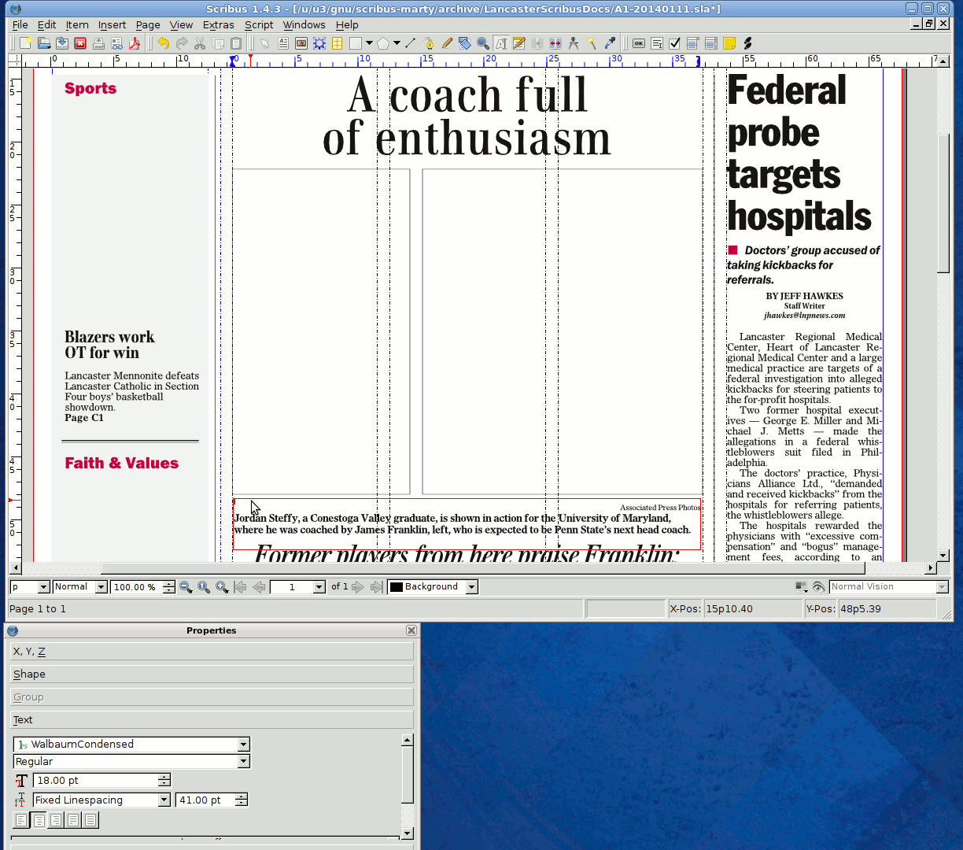Select the Insert Image Frame tool

click(x=301, y=43)
